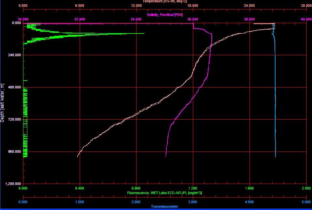Click the Temperature axis title at top
Viewport: 312px width, 210px height.
pos(164,1)
